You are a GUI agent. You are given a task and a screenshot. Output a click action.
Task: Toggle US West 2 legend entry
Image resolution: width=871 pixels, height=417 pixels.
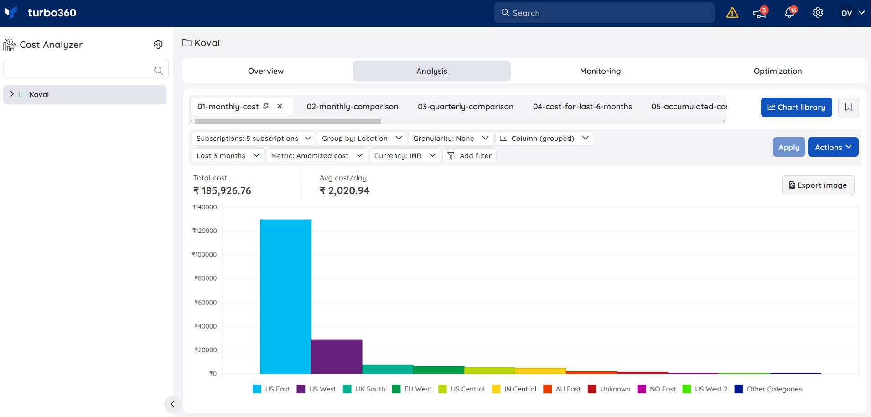point(705,389)
